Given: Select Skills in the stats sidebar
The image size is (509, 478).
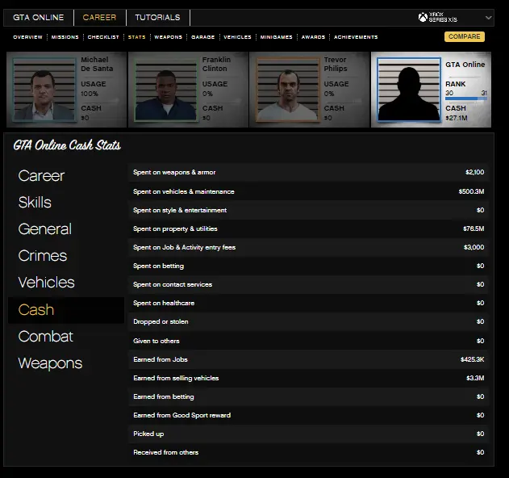Looking at the screenshot, I should (x=35, y=202).
